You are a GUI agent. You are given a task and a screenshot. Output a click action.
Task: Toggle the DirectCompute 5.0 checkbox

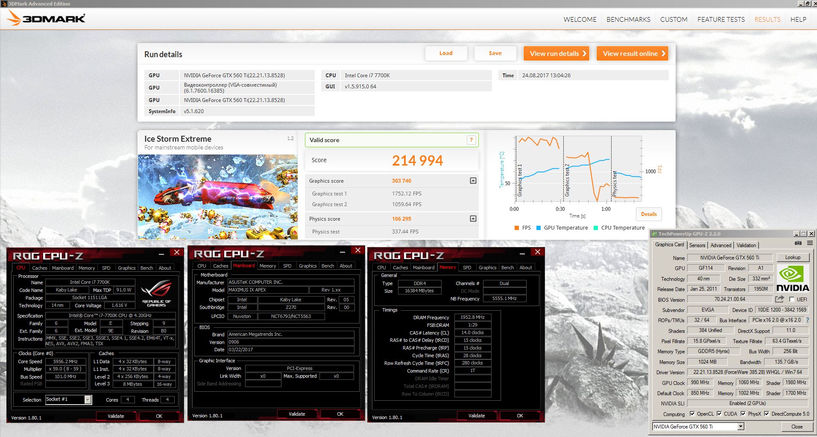[x=767, y=414]
